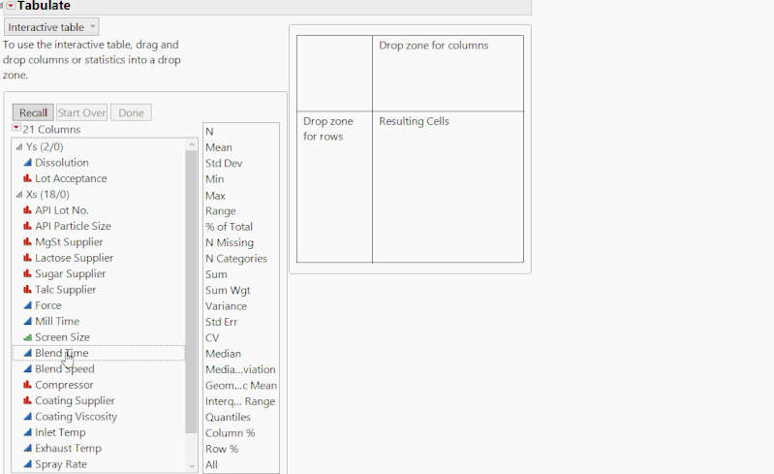Select the Median statistic
Screen dimensions: 774x474
pos(223,354)
